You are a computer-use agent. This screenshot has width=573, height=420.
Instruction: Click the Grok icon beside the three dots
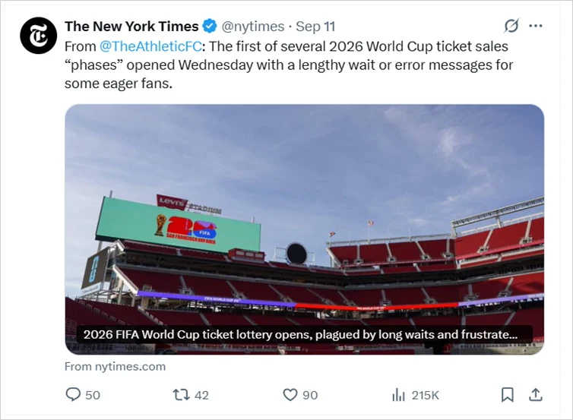pyautogui.click(x=511, y=27)
